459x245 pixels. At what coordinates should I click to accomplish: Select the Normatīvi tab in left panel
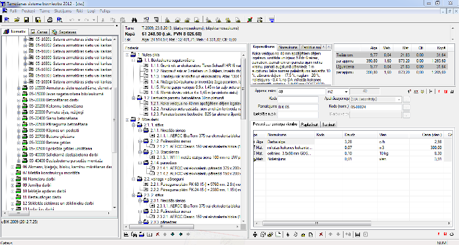coord(15,32)
